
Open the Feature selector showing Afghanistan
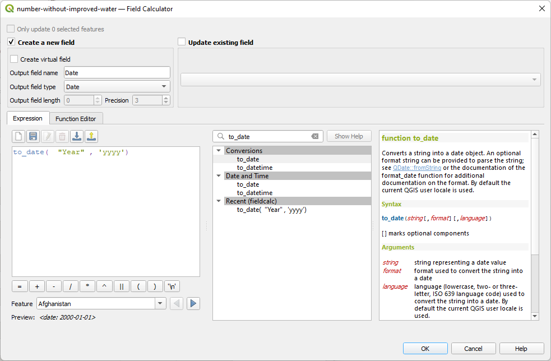(160, 303)
